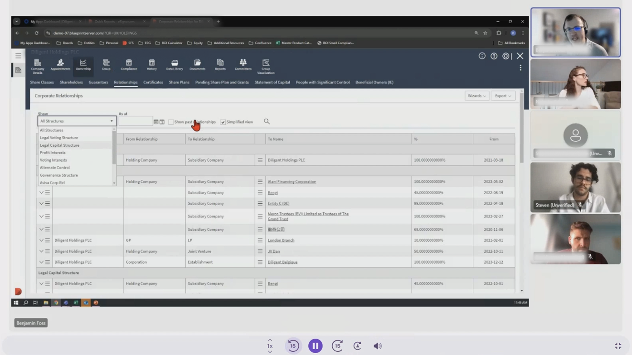Open the Committees module
This screenshot has height=355, width=632.
point(243,65)
